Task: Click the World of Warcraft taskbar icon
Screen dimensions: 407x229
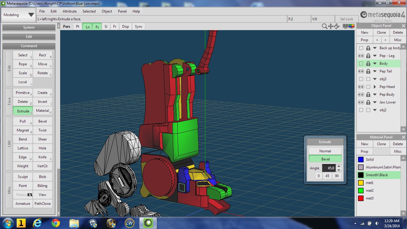Action: point(111,223)
